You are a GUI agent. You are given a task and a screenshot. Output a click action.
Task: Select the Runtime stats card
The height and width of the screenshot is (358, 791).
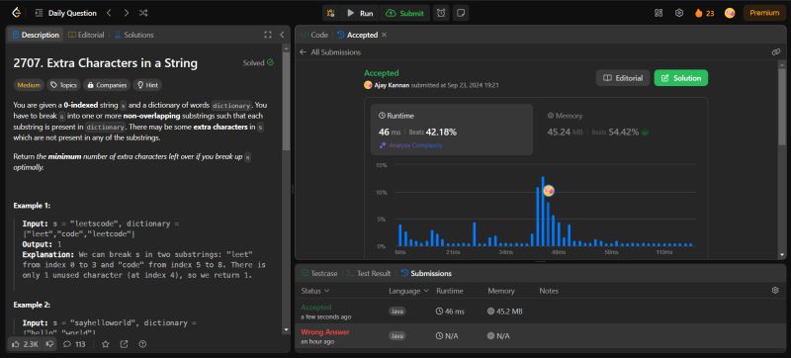click(452, 130)
